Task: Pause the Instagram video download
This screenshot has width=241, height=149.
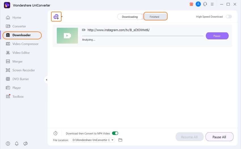Action: (217, 36)
